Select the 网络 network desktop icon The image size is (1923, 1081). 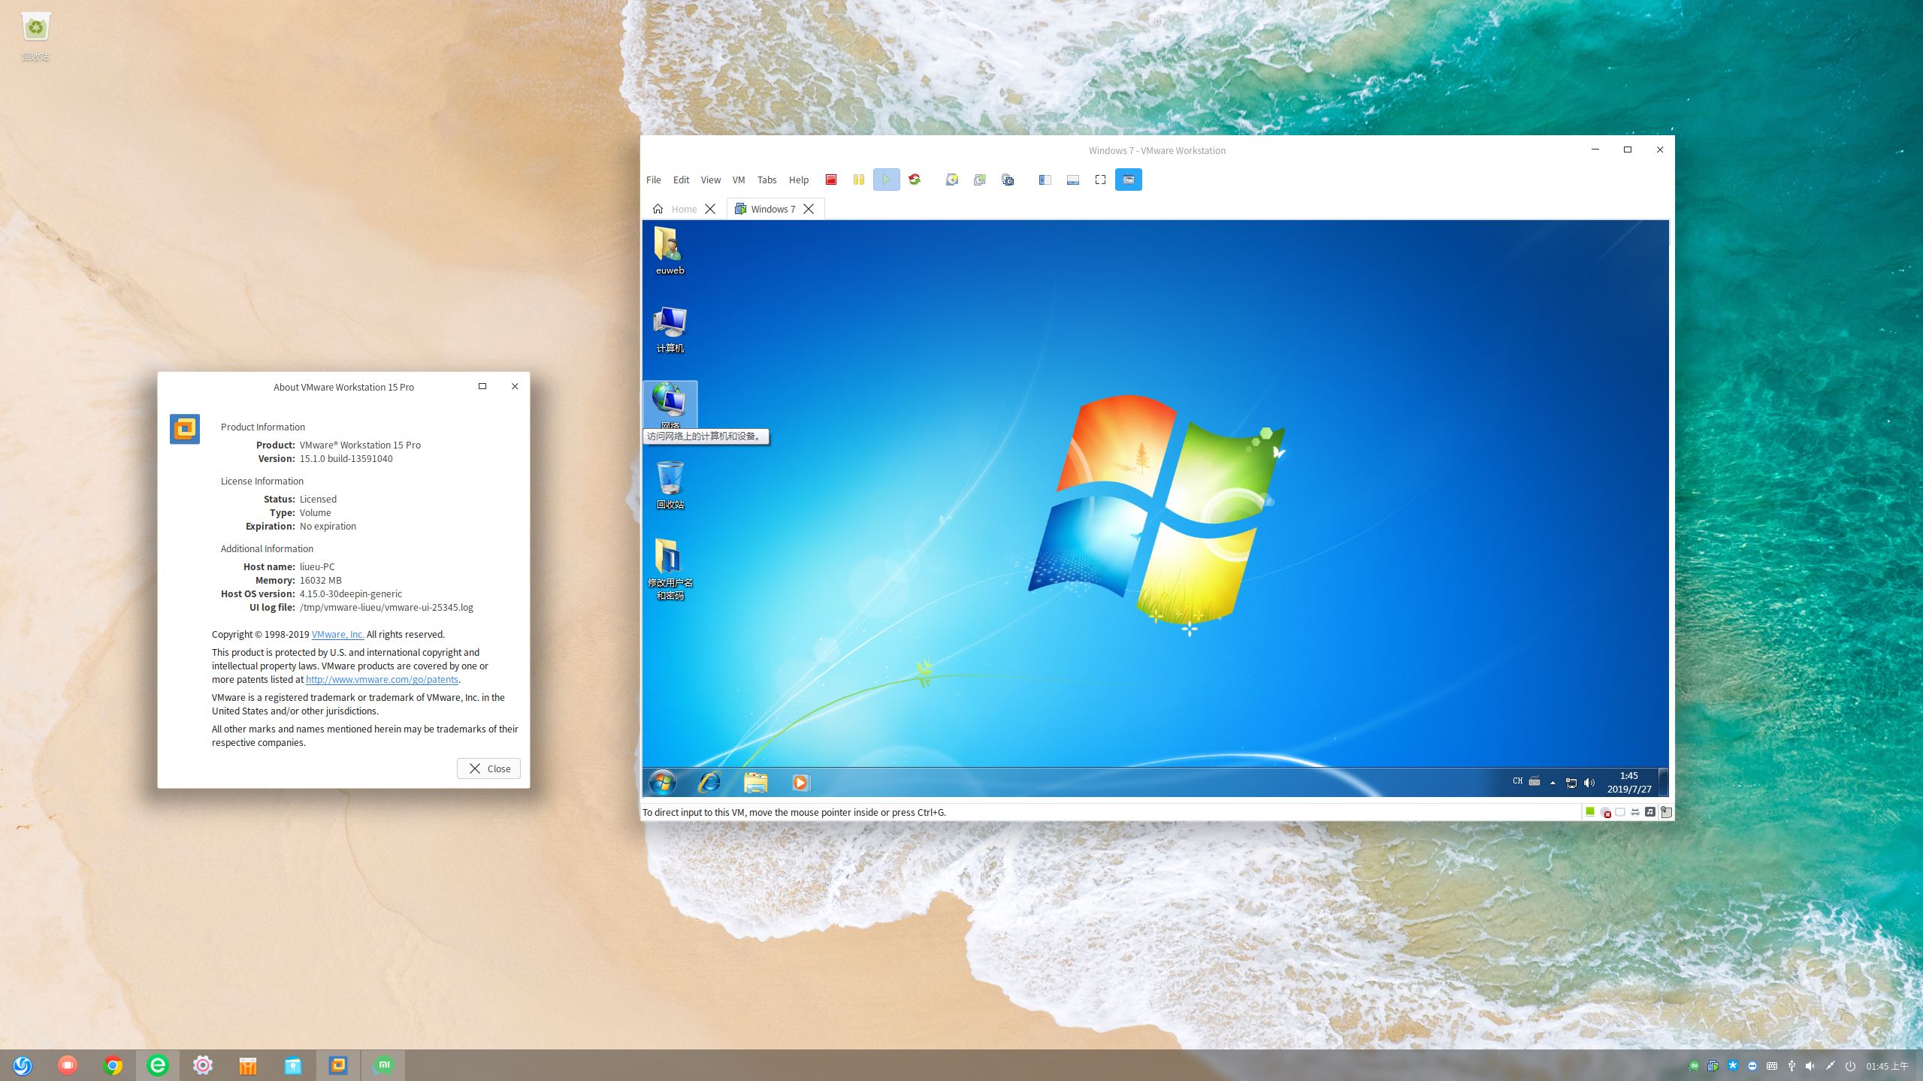(x=670, y=406)
